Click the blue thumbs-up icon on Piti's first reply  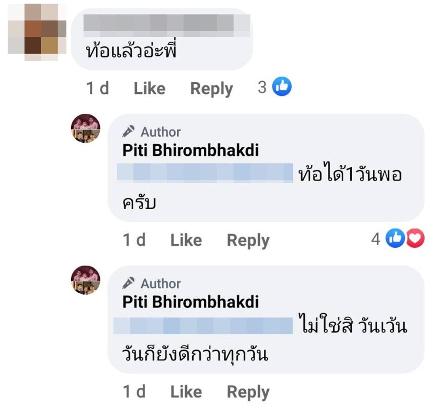tap(396, 238)
